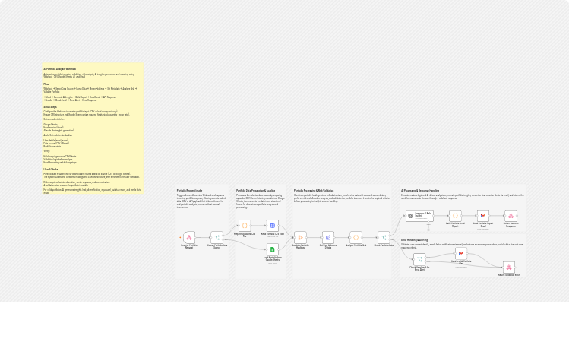Open the Check User Email for Error Alert node
This screenshot has width=569, height=342.
click(x=419, y=259)
